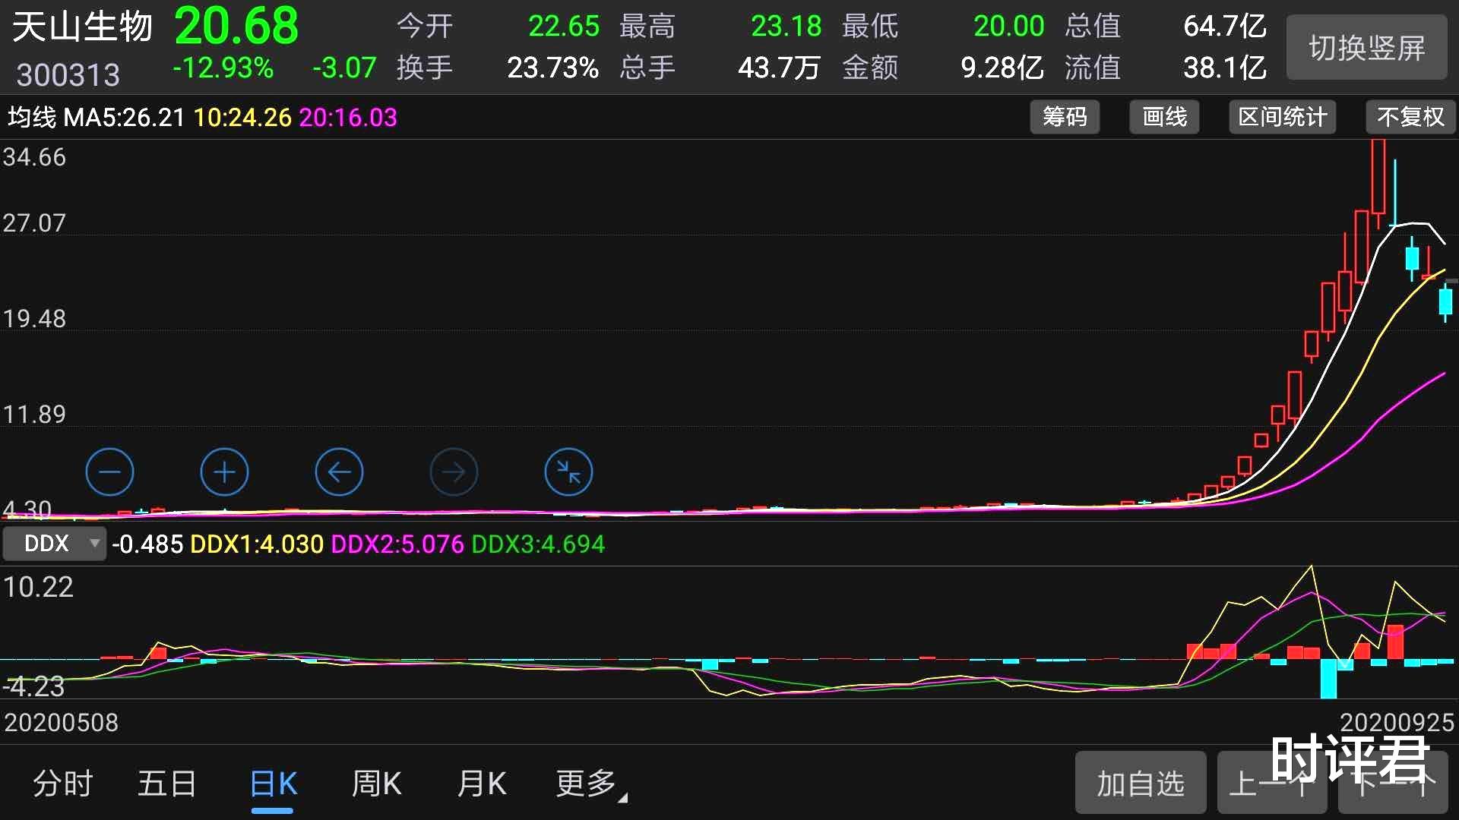Toggle the 不复权 price adjustment mode

pyautogui.click(x=1410, y=117)
